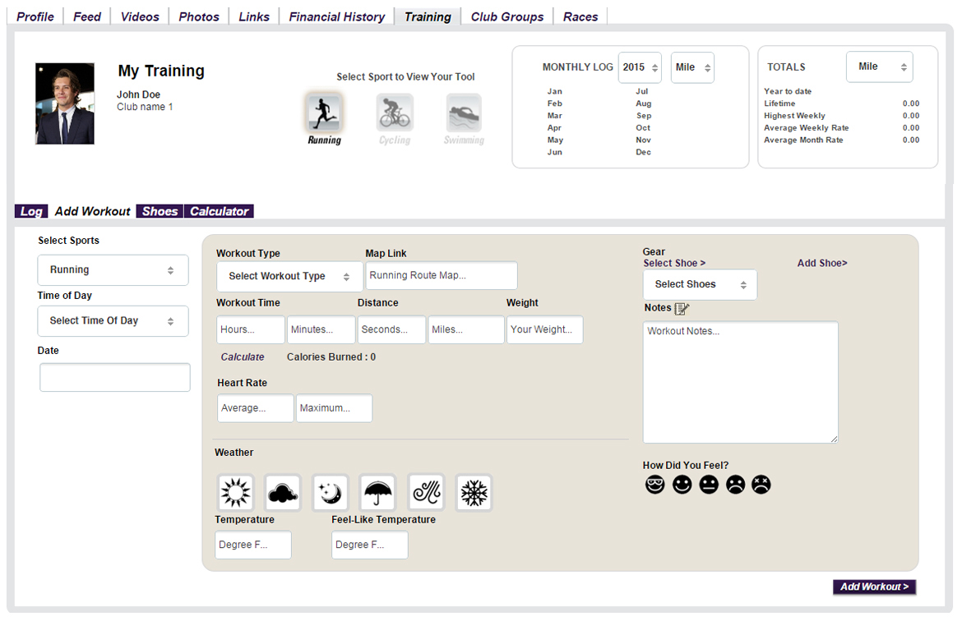Change the monthly log year 2015
This screenshot has height=621, width=962.
coord(640,67)
